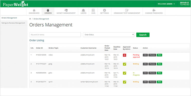Click Order ID #1241562771
This screenshot has width=191, height=96.
click(x=41, y=82)
